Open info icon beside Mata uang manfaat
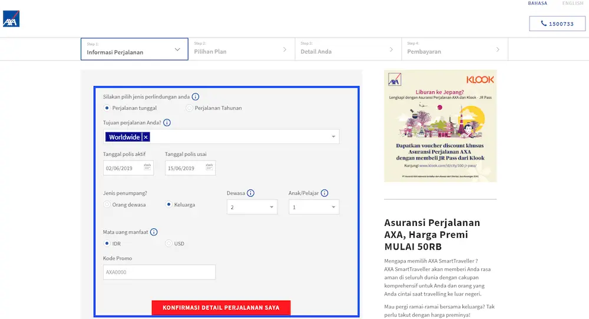Screen dimensions: 589x319 (154, 232)
